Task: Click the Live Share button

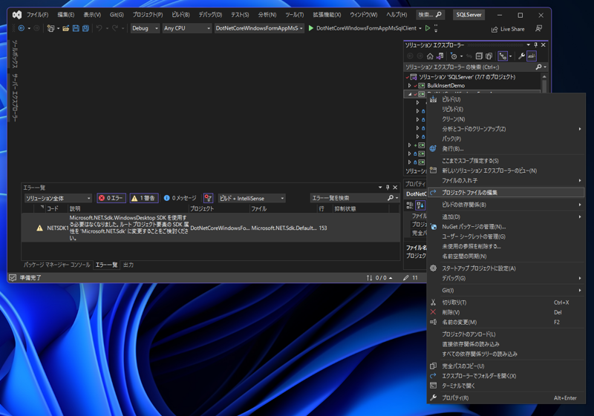Action: click(x=508, y=29)
